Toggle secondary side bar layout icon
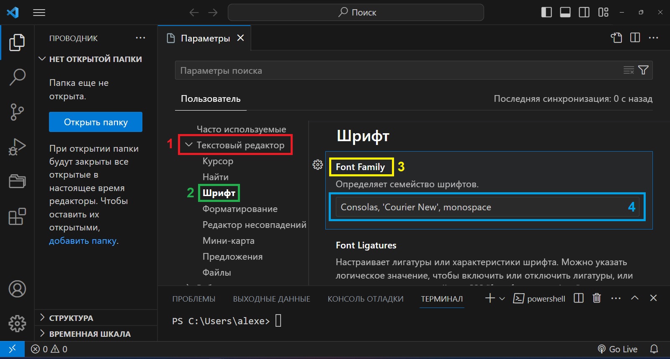The height and width of the screenshot is (359, 670). [584, 13]
